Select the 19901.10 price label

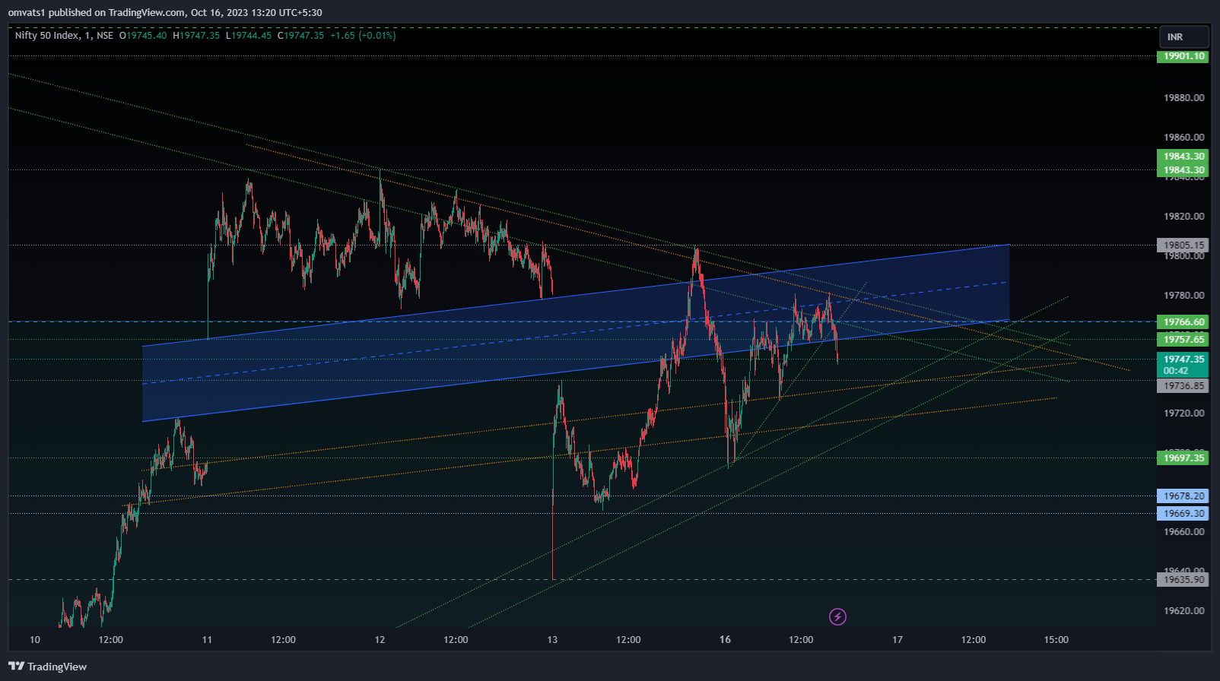pos(1183,56)
